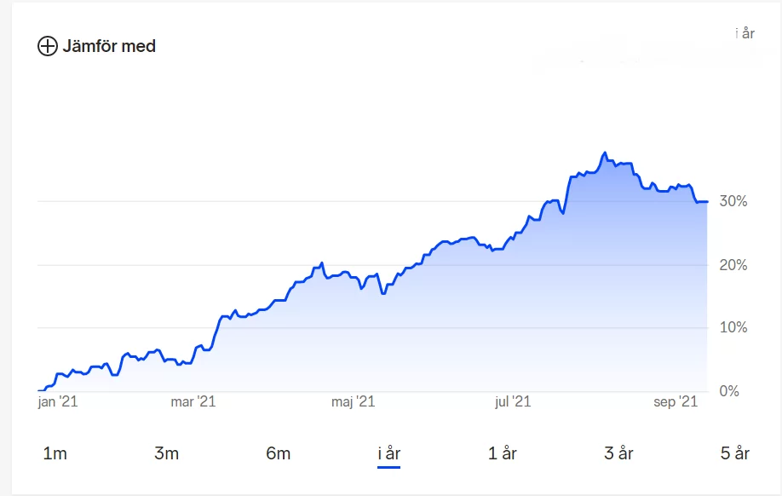The height and width of the screenshot is (496, 782).
Task: Click the i år label at top right
Action: pos(745,34)
